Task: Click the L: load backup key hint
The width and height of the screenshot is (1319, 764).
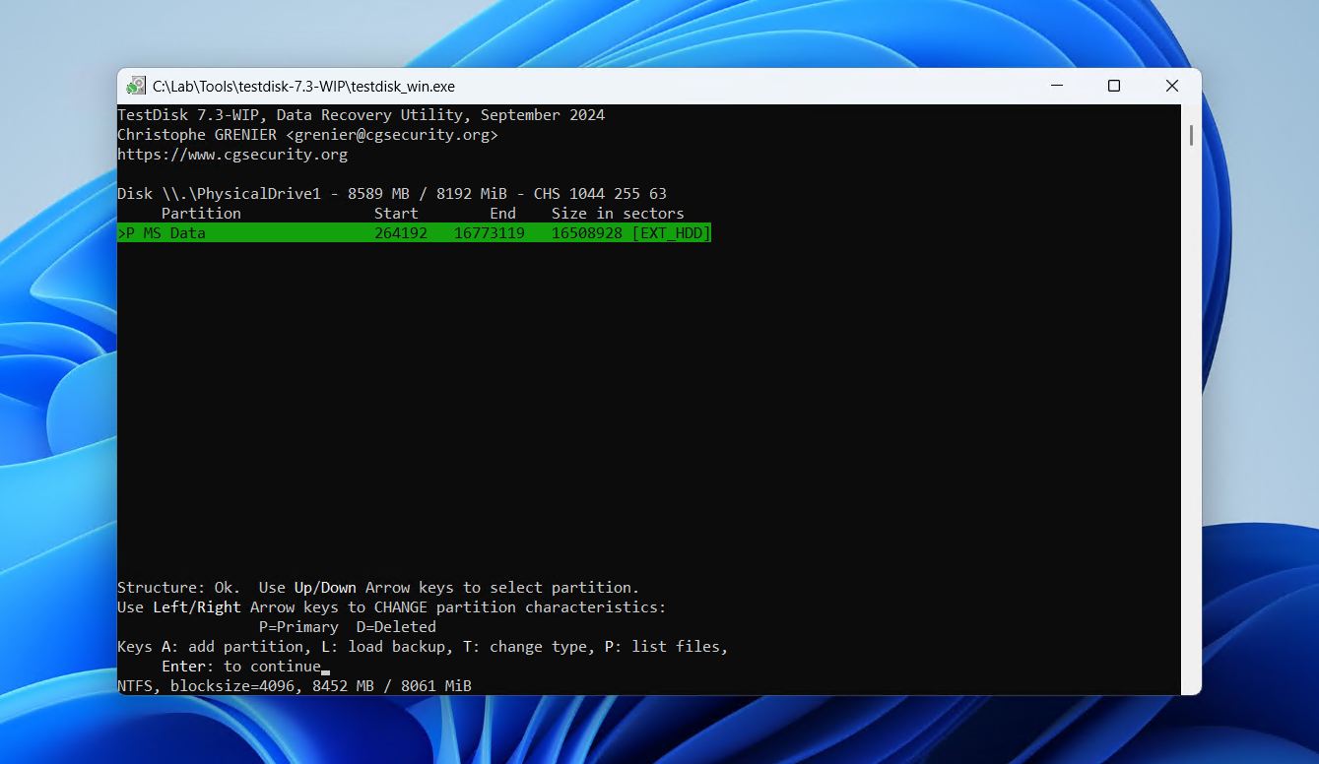Action: (377, 646)
